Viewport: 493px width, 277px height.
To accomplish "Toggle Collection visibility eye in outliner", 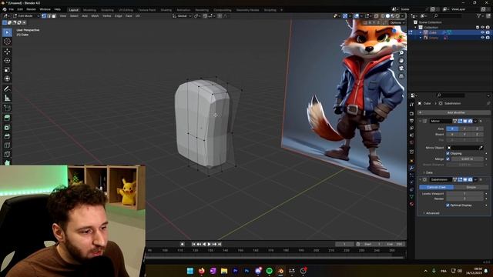I will coord(482,28).
